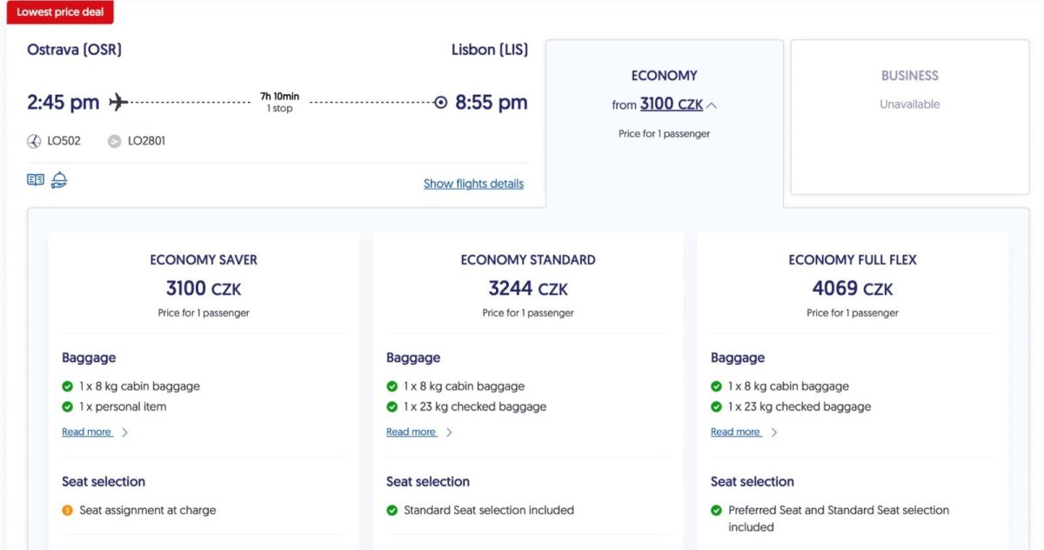Open Show flights details link
This screenshot has height=550, width=1044.
(473, 184)
